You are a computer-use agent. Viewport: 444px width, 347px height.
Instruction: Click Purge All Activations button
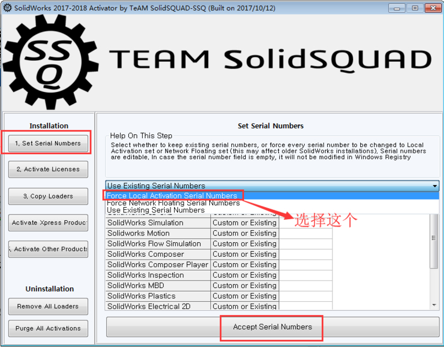(x=48, y=328)
